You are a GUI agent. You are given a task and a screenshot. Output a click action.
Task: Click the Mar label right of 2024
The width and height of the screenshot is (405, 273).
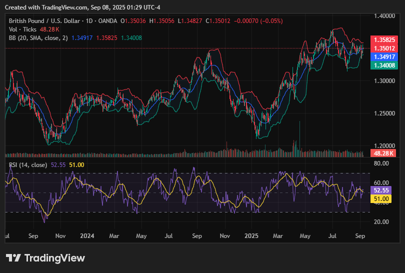(x=114, y=236)
